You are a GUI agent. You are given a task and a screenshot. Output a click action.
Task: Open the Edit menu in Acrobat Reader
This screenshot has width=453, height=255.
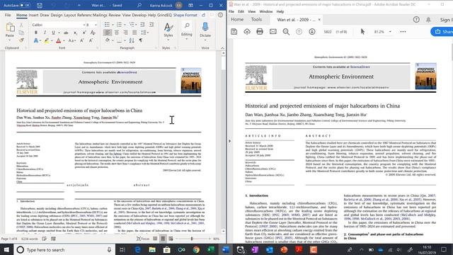coord(241,11)
